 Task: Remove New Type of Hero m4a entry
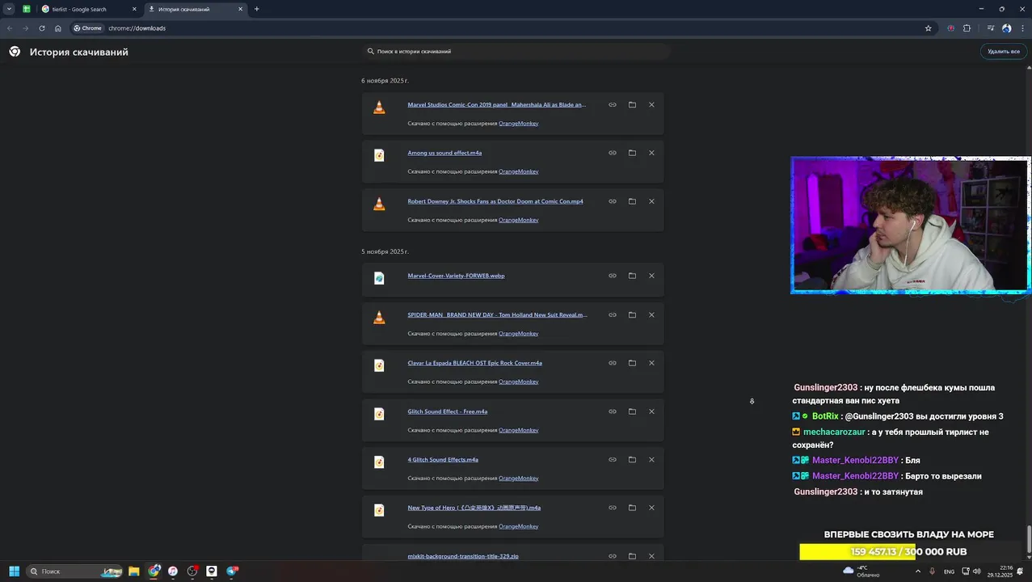[651, 508]
